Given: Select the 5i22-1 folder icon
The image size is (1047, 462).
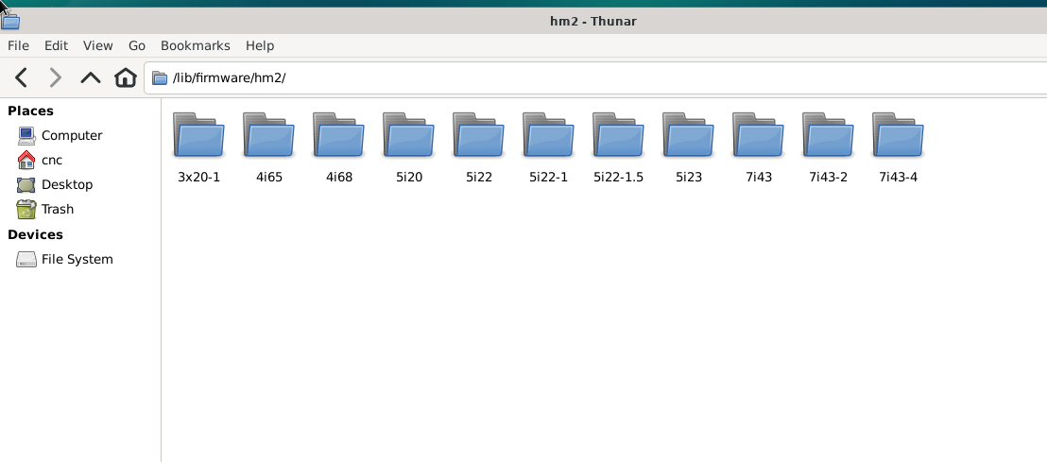Looking at the screenshot, I should click(x=549, y=134).
